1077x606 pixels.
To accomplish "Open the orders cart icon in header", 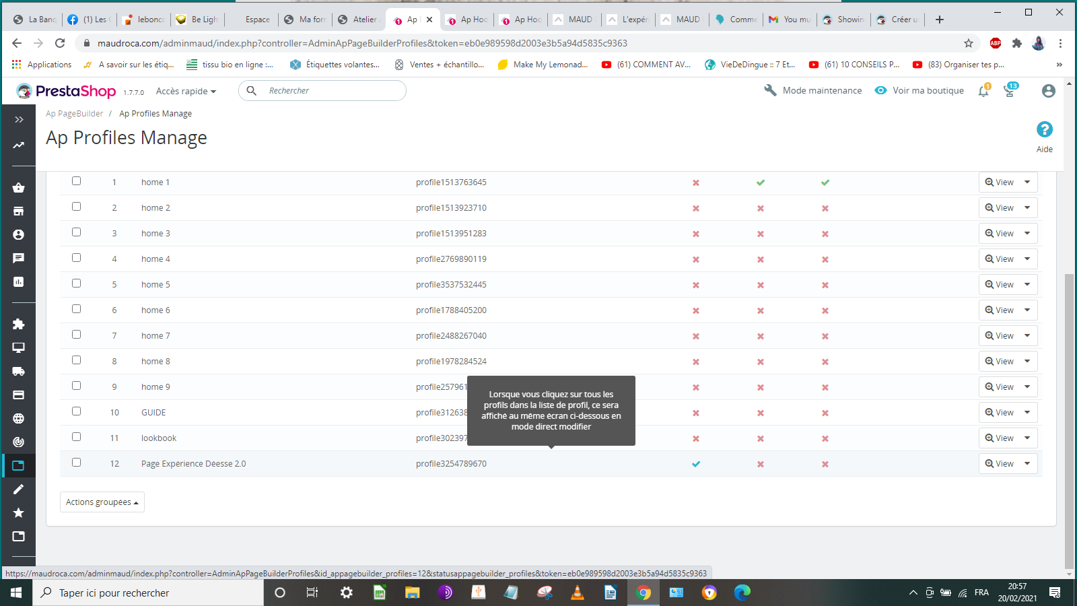I will pos(1010,91).
